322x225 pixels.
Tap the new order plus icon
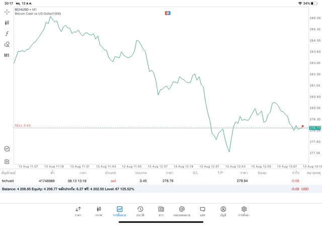pos(7,162)
